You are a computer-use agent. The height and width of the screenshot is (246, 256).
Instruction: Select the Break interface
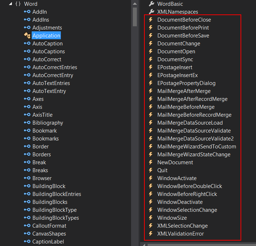tap(39, 162)
